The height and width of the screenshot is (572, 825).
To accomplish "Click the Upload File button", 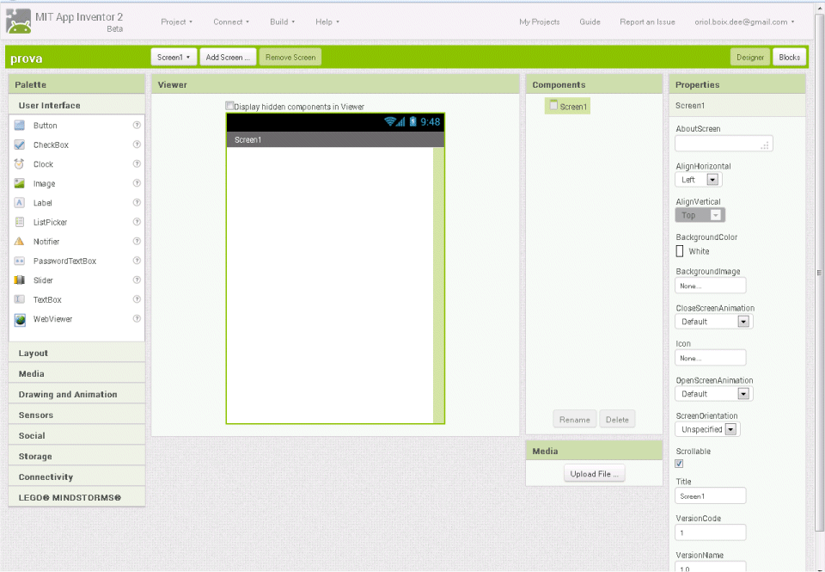I will (x=595, y=474).
